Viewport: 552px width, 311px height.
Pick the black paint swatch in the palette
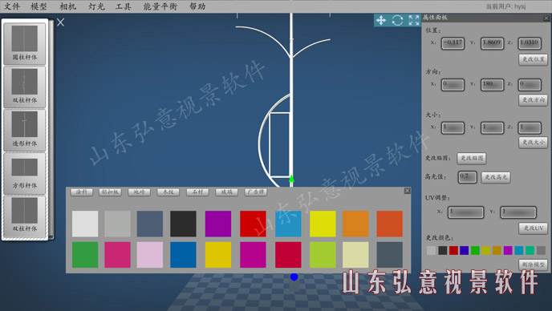[183, 224]
